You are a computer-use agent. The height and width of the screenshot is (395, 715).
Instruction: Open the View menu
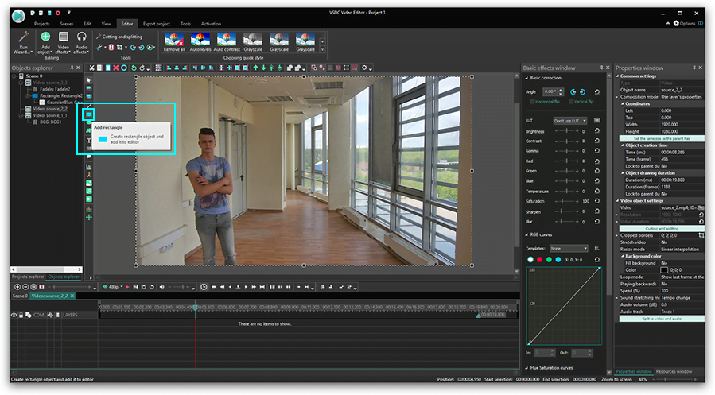click(107, 24)
